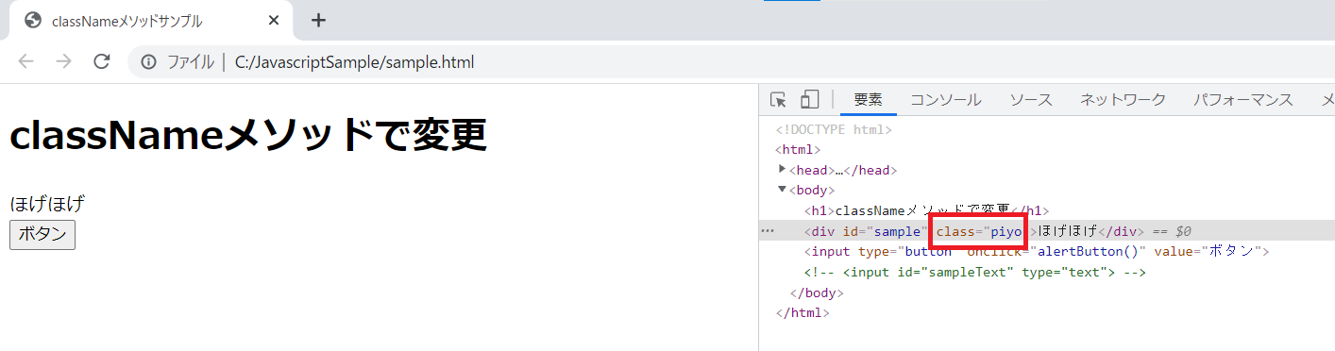Click the id value "sample" in div

(x=896, y=231)
